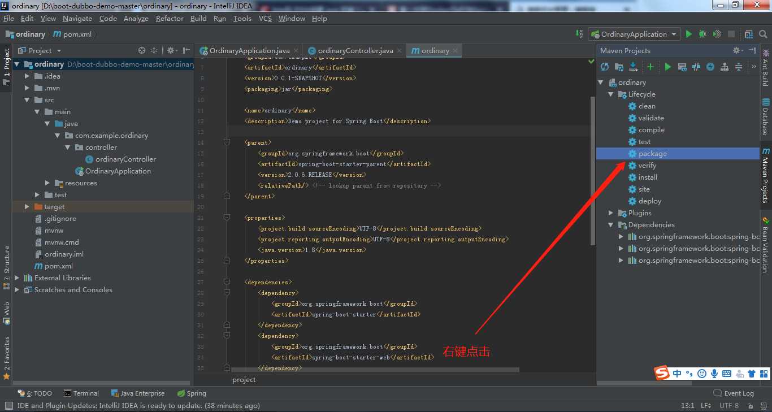Change UTF-8 file encoding in status bar
The height and width of the screenshot is (412, 772).
[x=729, y=406]
